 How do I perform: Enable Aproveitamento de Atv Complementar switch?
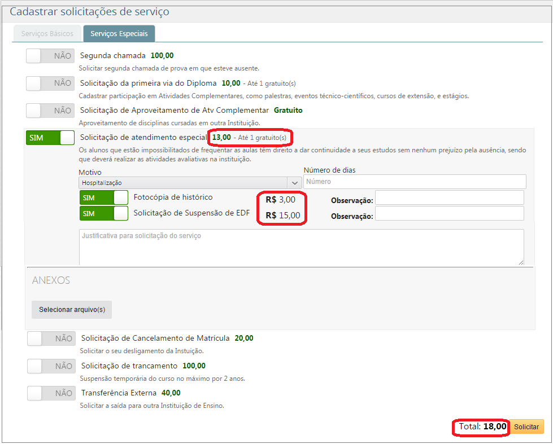point(50,111)
